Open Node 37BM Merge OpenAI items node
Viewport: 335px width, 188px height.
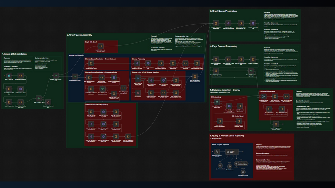click(x=263, y=96)
